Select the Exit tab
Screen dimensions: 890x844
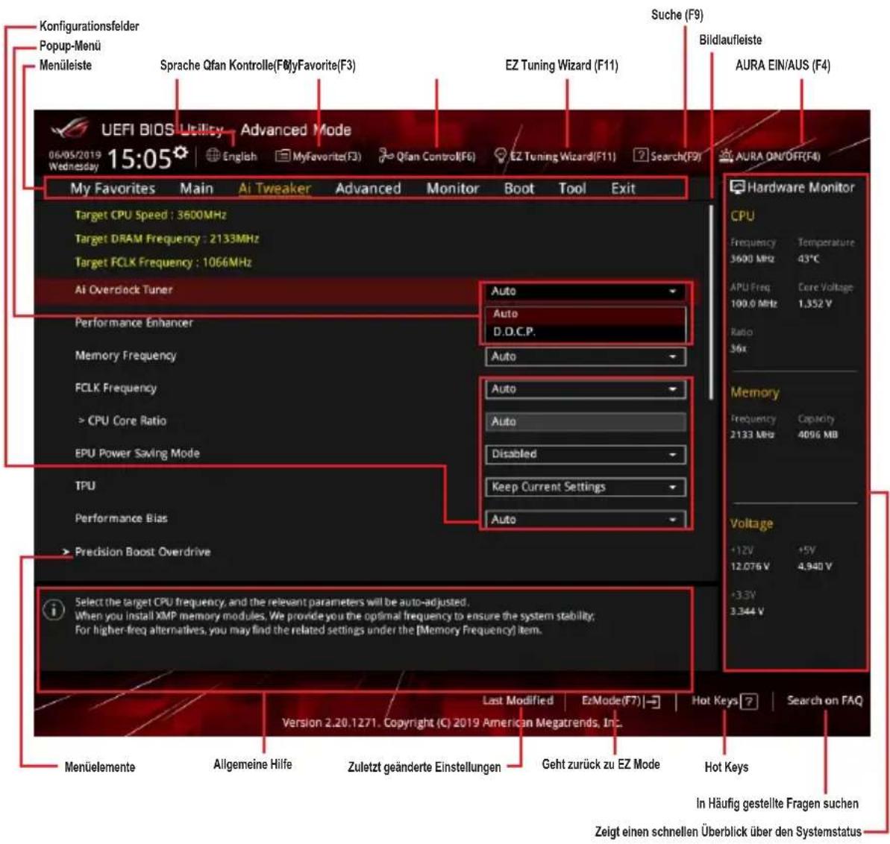tap(623, 189)
